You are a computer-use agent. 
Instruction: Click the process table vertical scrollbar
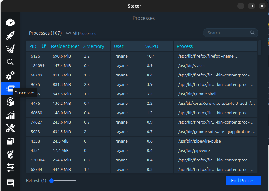[x=260, y=48]
